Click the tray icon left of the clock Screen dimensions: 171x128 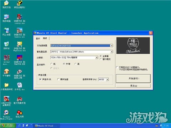pyautogui.click(x=161, y=126)
